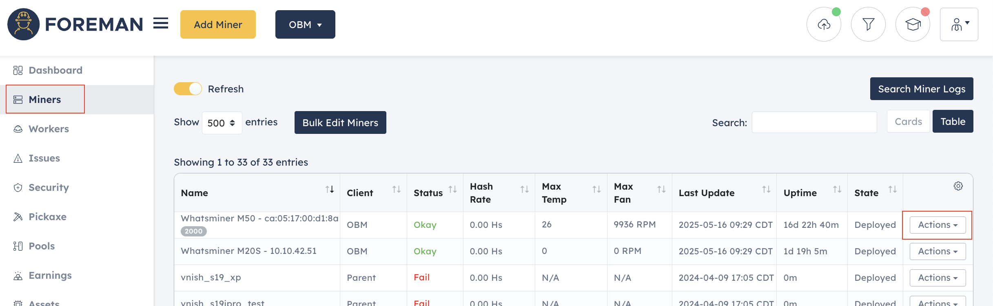Viewport: 993px width, 306px height.
Task: Open the cloud upload status icon
Action: coord(824,24)
